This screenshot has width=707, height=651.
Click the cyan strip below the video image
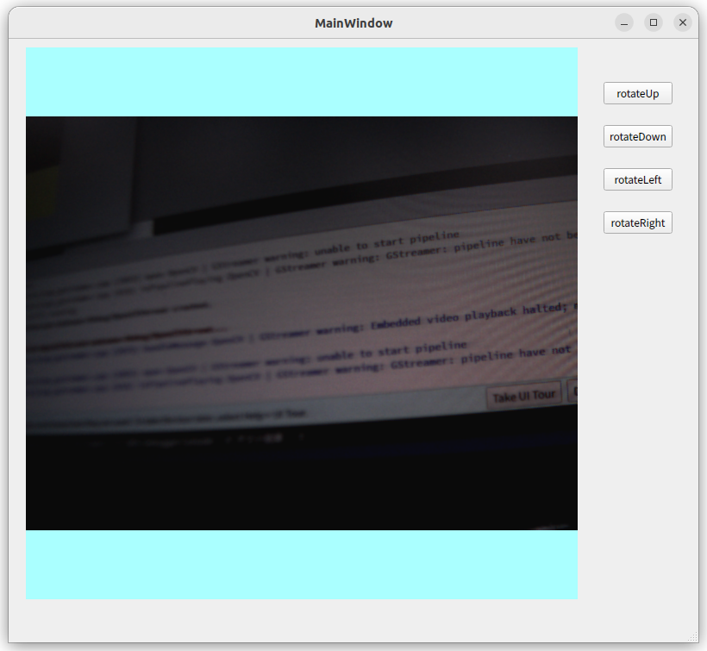[302, 565]
